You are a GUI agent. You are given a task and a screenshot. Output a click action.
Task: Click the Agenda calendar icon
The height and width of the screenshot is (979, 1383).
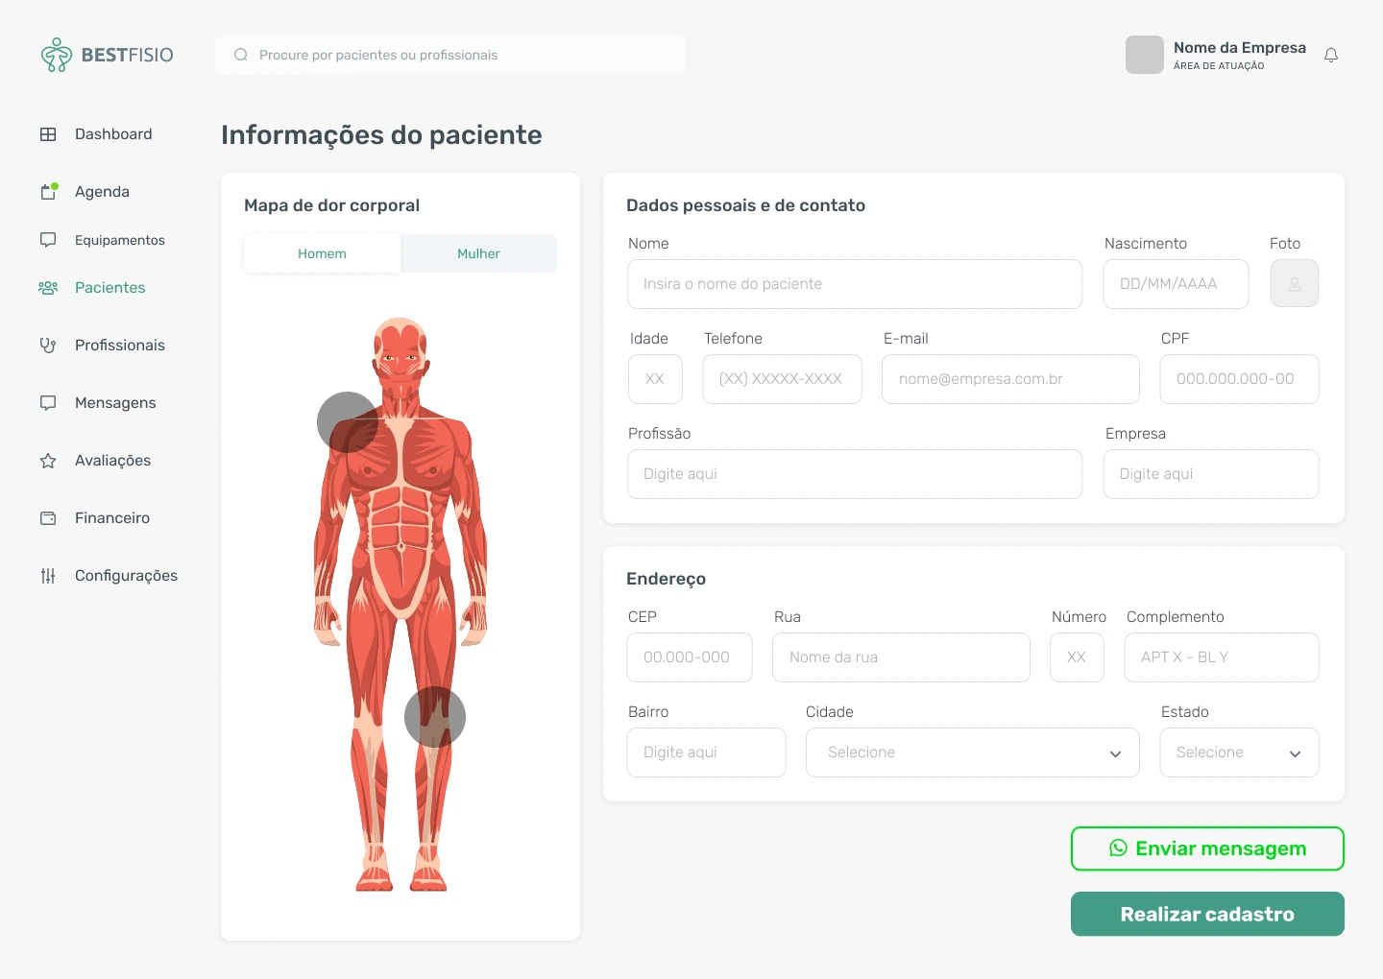click(x=48, y=192)
